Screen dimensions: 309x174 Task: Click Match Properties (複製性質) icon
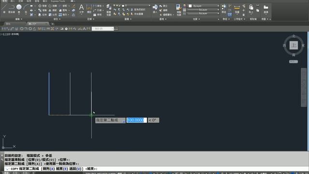(179, 10)
